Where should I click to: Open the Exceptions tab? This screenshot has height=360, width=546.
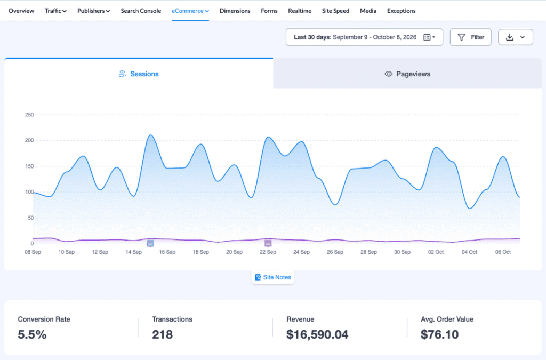(401, 11)
